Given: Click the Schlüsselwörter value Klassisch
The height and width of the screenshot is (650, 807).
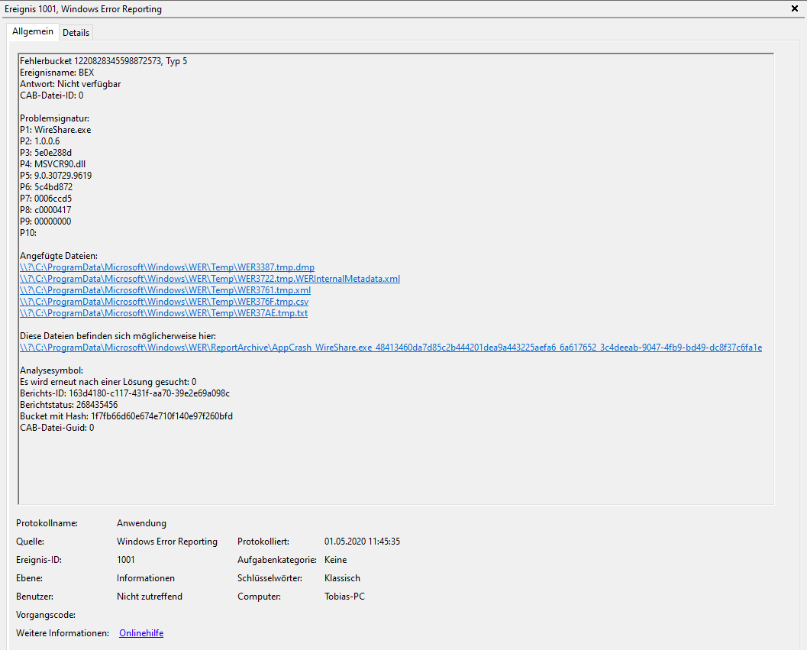Looking at the screenshot, I should coord(342,578).
